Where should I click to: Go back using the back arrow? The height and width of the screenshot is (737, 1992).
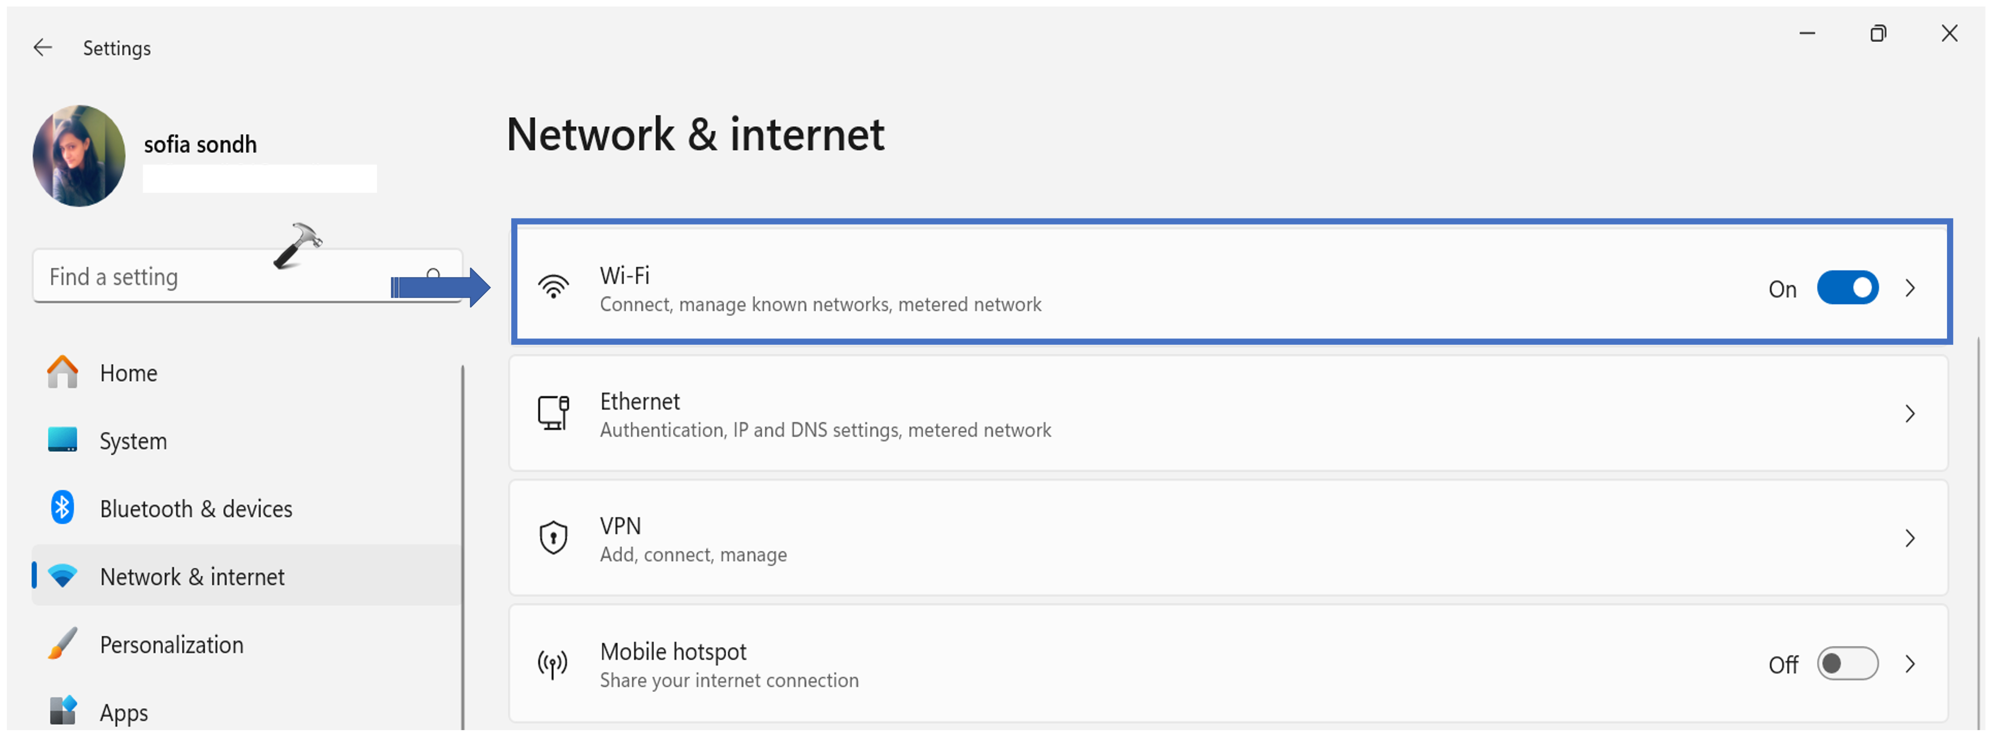tap(43, 48)
